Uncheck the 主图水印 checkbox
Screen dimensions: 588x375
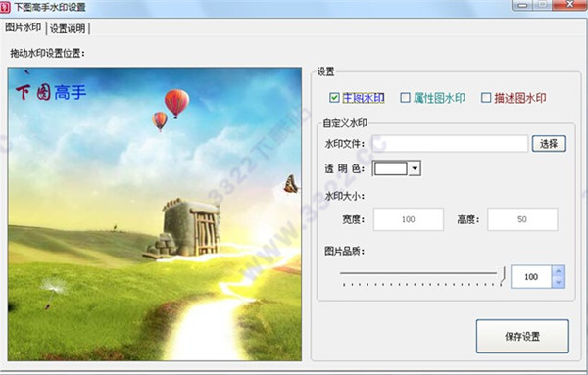coord(334,98)
